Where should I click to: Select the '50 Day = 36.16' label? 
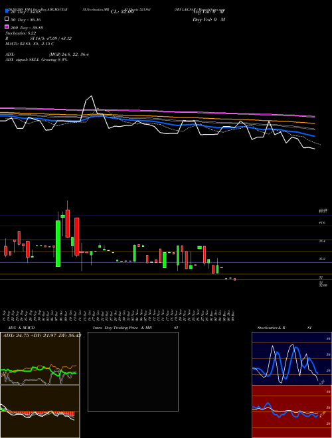click(25, 19)
